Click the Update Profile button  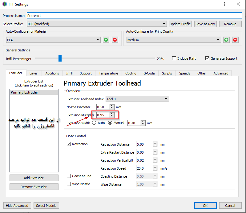pyautogui.click(x=180, y=24)
